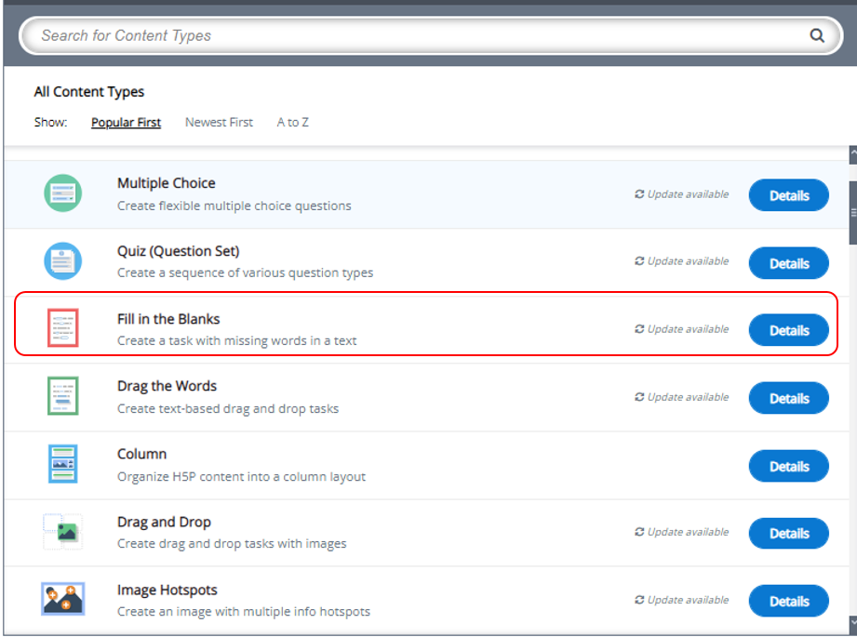Open Details for Fill in the Blanks
The image size is (857, 637).
point(788,330)
